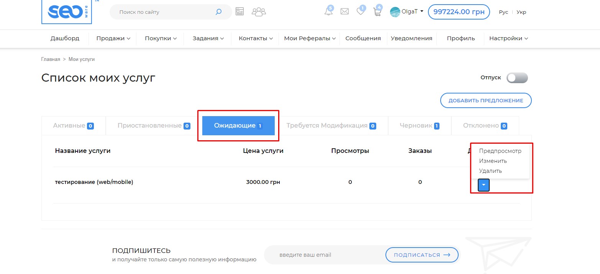
Task: Toggle the Отпуск vacation switch
Action: click(517, 78)
